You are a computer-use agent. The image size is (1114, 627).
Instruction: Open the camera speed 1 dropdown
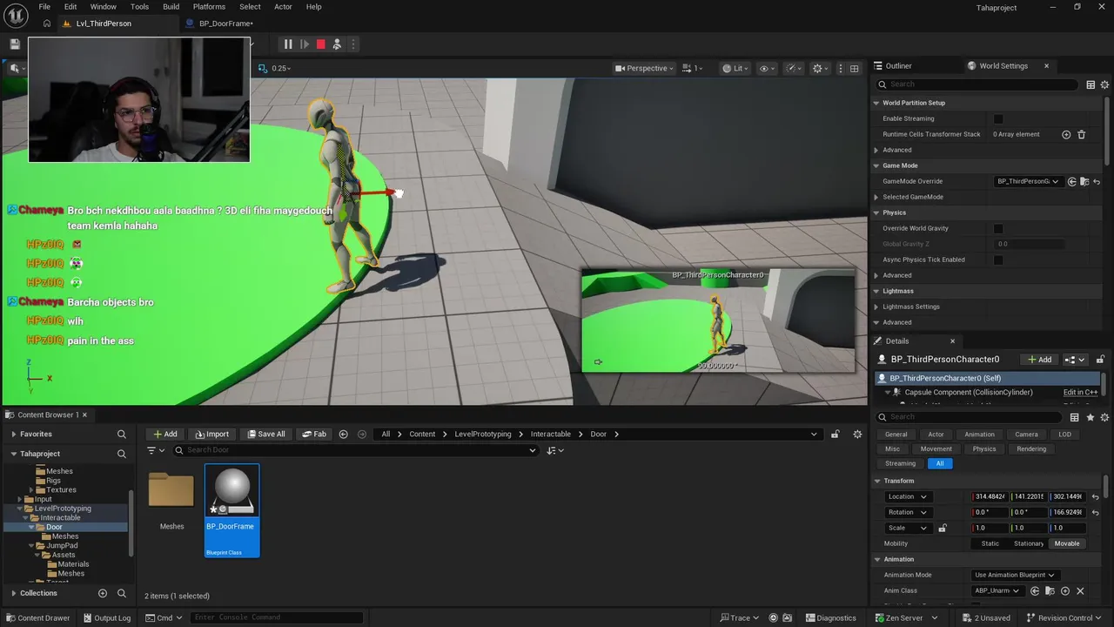click(693, 68)
